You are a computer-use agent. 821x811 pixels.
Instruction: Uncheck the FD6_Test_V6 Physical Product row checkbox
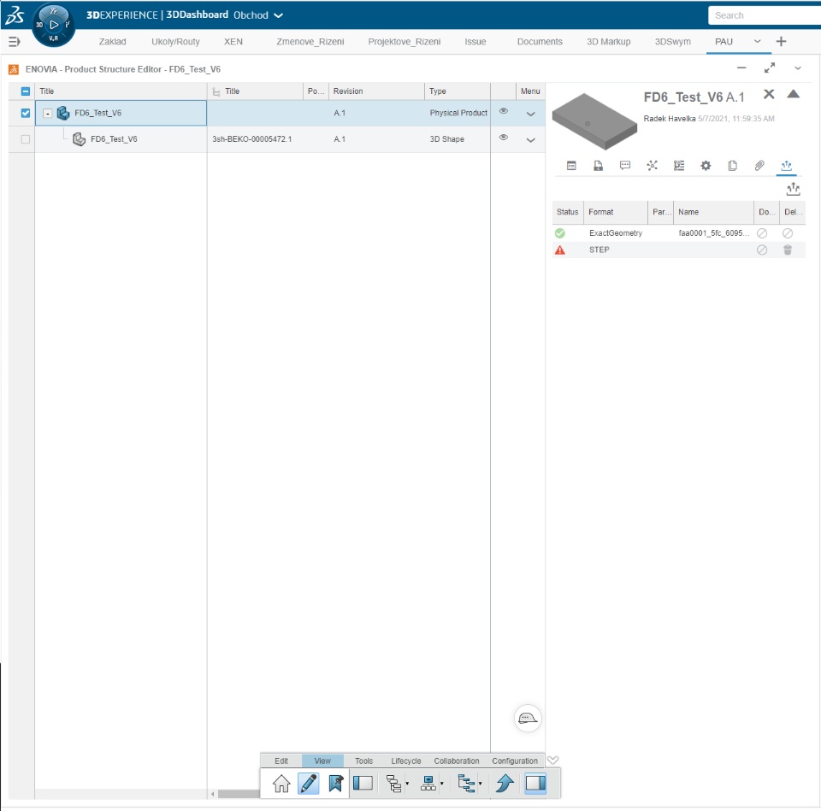(25, 113)
